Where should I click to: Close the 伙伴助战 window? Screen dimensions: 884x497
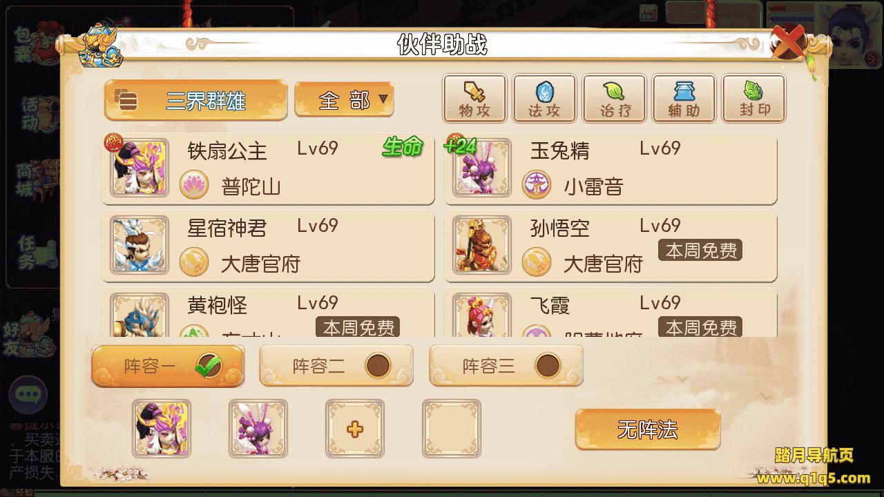[x=789, y=41]
